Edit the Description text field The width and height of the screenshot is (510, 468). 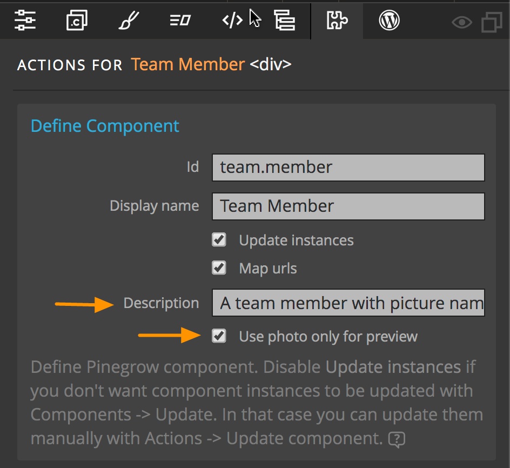coord(348,303)
